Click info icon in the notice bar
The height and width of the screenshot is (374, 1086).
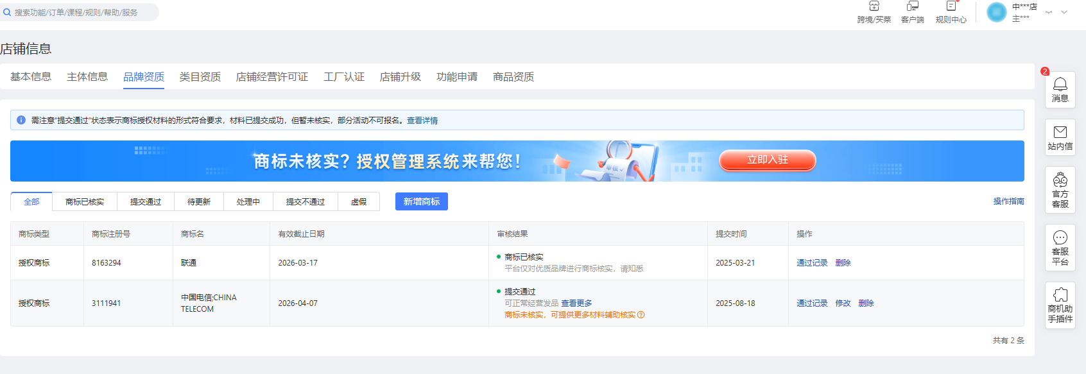click(21, 120)
